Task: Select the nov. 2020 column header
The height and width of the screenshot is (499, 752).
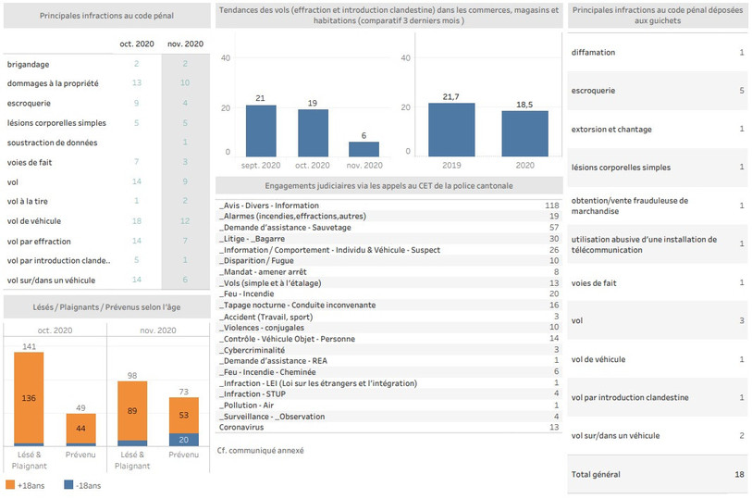Action: (185, 44)
